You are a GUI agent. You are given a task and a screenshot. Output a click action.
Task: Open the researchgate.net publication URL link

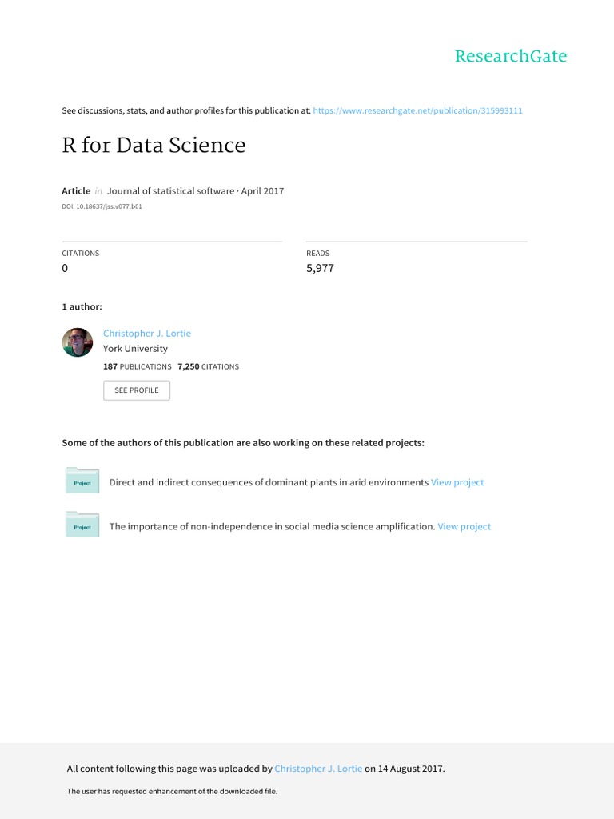coord(417,110)
